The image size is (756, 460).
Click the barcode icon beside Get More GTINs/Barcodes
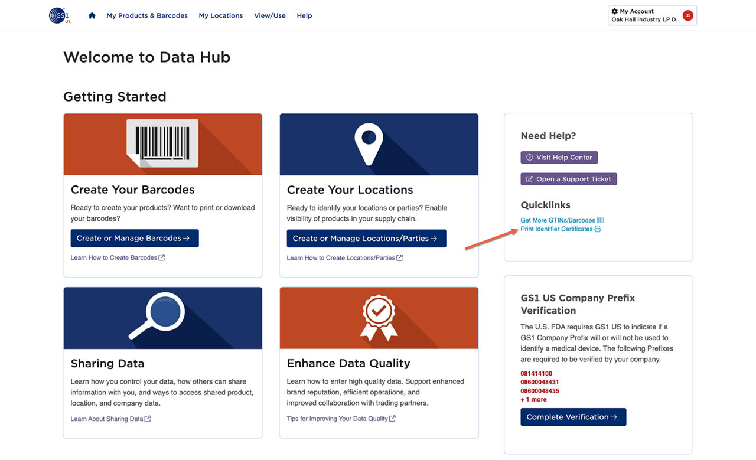click(600, 220)
